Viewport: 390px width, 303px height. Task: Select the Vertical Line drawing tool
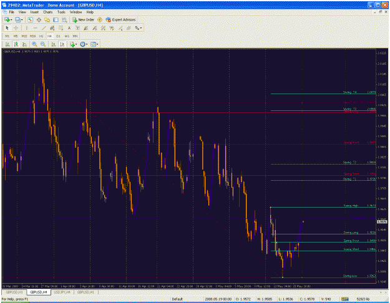[x=27, y=28]
